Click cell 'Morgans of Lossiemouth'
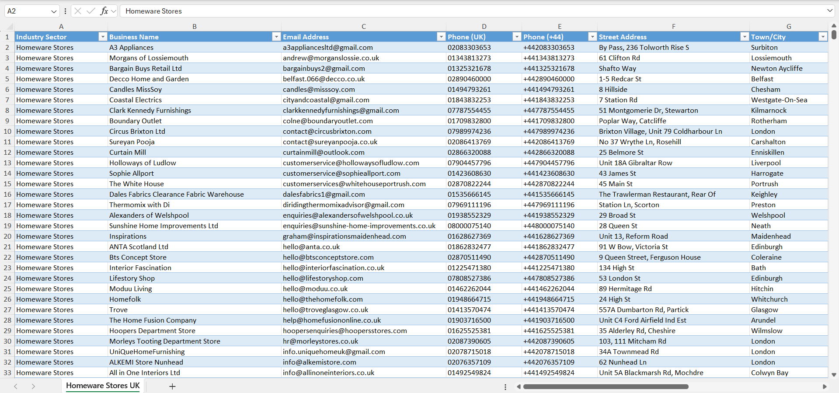 195,58
